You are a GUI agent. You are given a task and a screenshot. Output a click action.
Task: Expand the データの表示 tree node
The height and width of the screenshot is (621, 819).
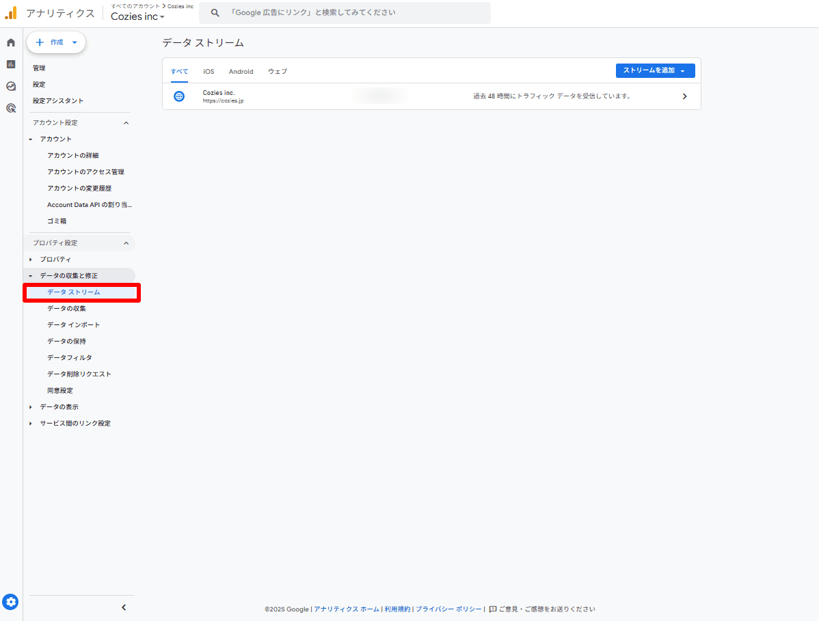pyautogui.click(x=30, y=407)
